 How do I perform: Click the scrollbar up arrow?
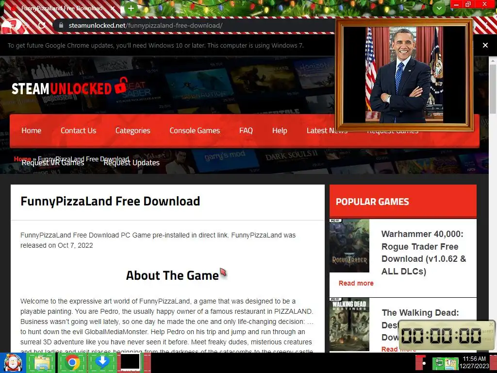click(x=493, y=60)
